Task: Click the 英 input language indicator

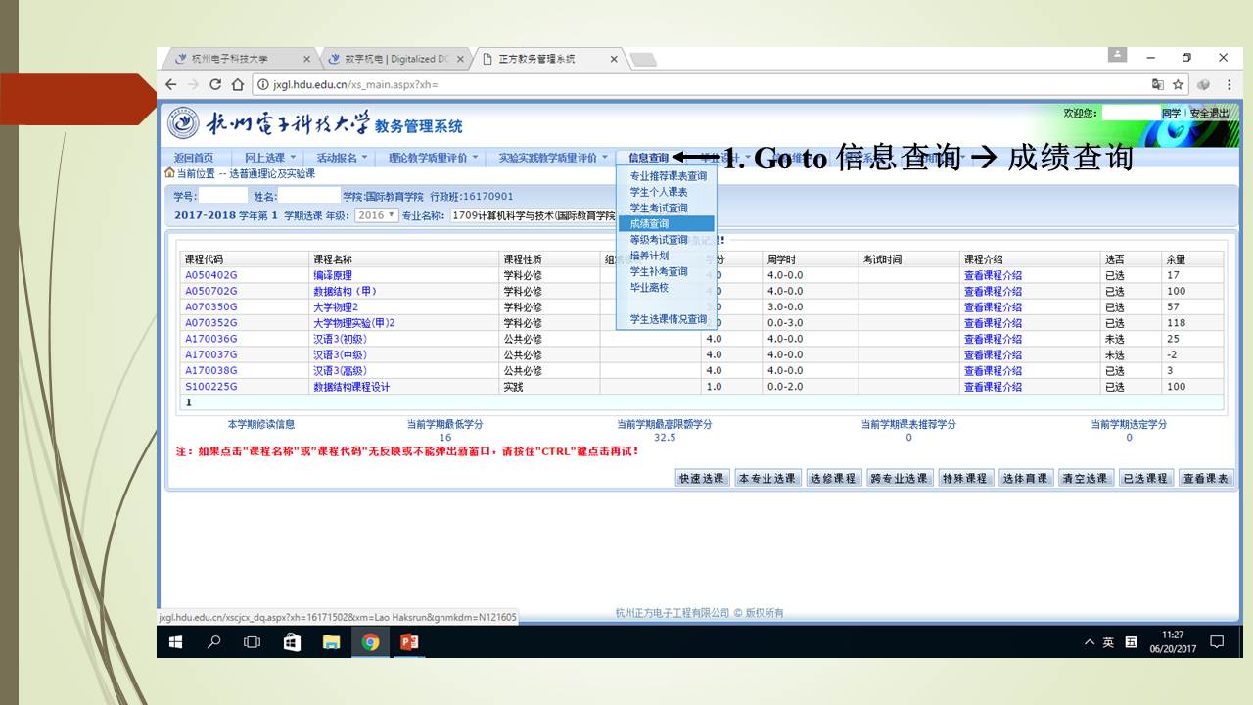Action: (x=1108, y=642)
